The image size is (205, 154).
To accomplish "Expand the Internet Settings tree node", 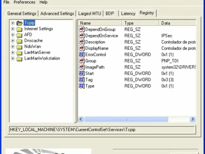I will 13,29.
